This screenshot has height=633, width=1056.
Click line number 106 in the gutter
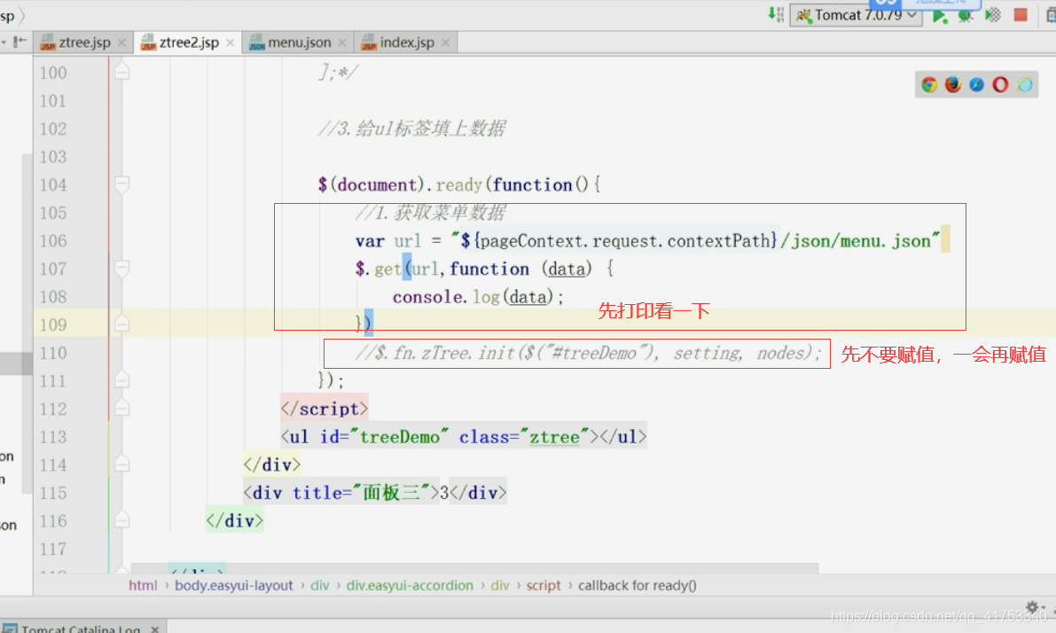53,241
